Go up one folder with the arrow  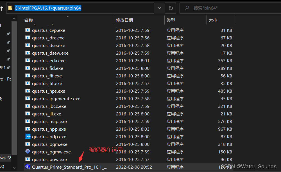pos(2,8)
